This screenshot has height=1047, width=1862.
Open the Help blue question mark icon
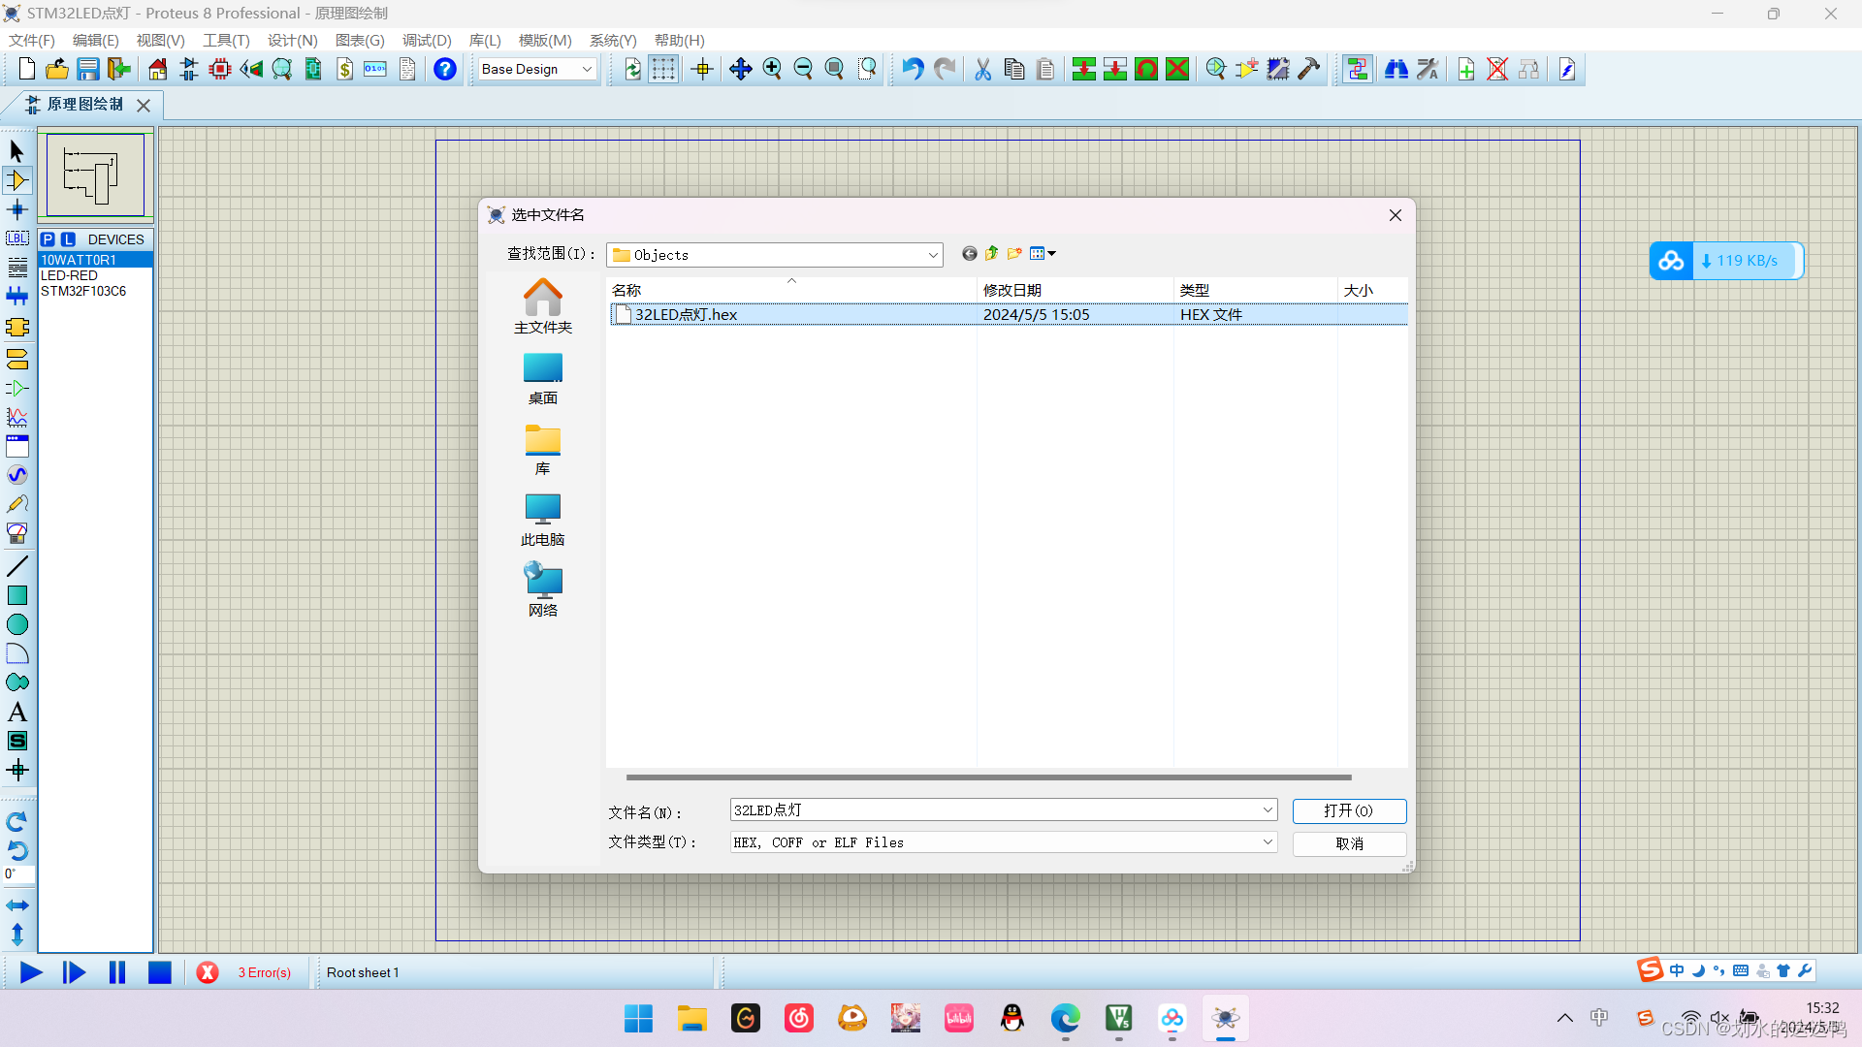445,69
